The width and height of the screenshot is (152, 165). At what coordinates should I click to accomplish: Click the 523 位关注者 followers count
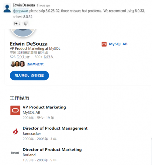(20, 57)
